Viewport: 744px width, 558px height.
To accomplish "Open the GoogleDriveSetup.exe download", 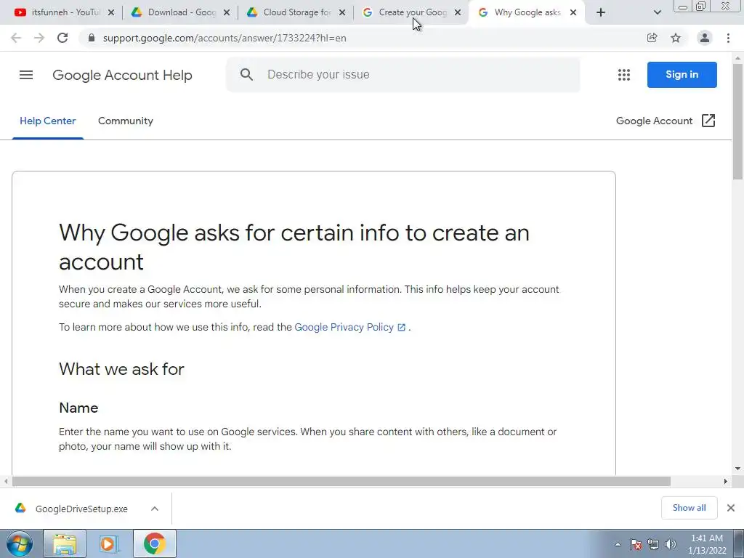I will click(x=81, y=509).
